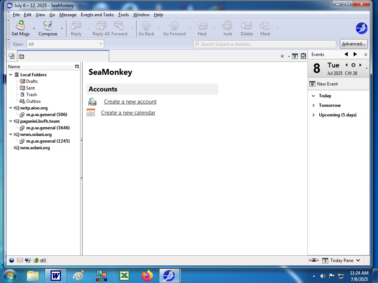Jump to today circle in Events pane

pyautogui.click(x=353, y=65)
